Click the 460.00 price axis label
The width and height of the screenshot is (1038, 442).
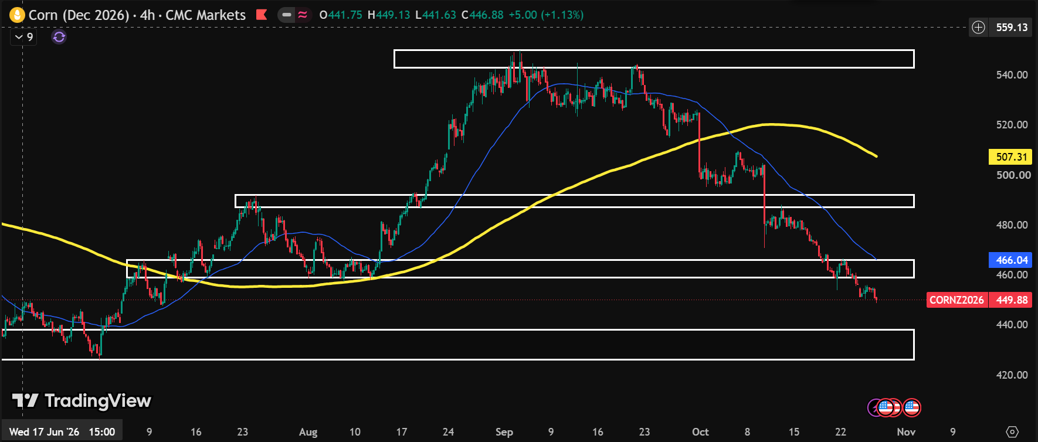[1012, 275]
